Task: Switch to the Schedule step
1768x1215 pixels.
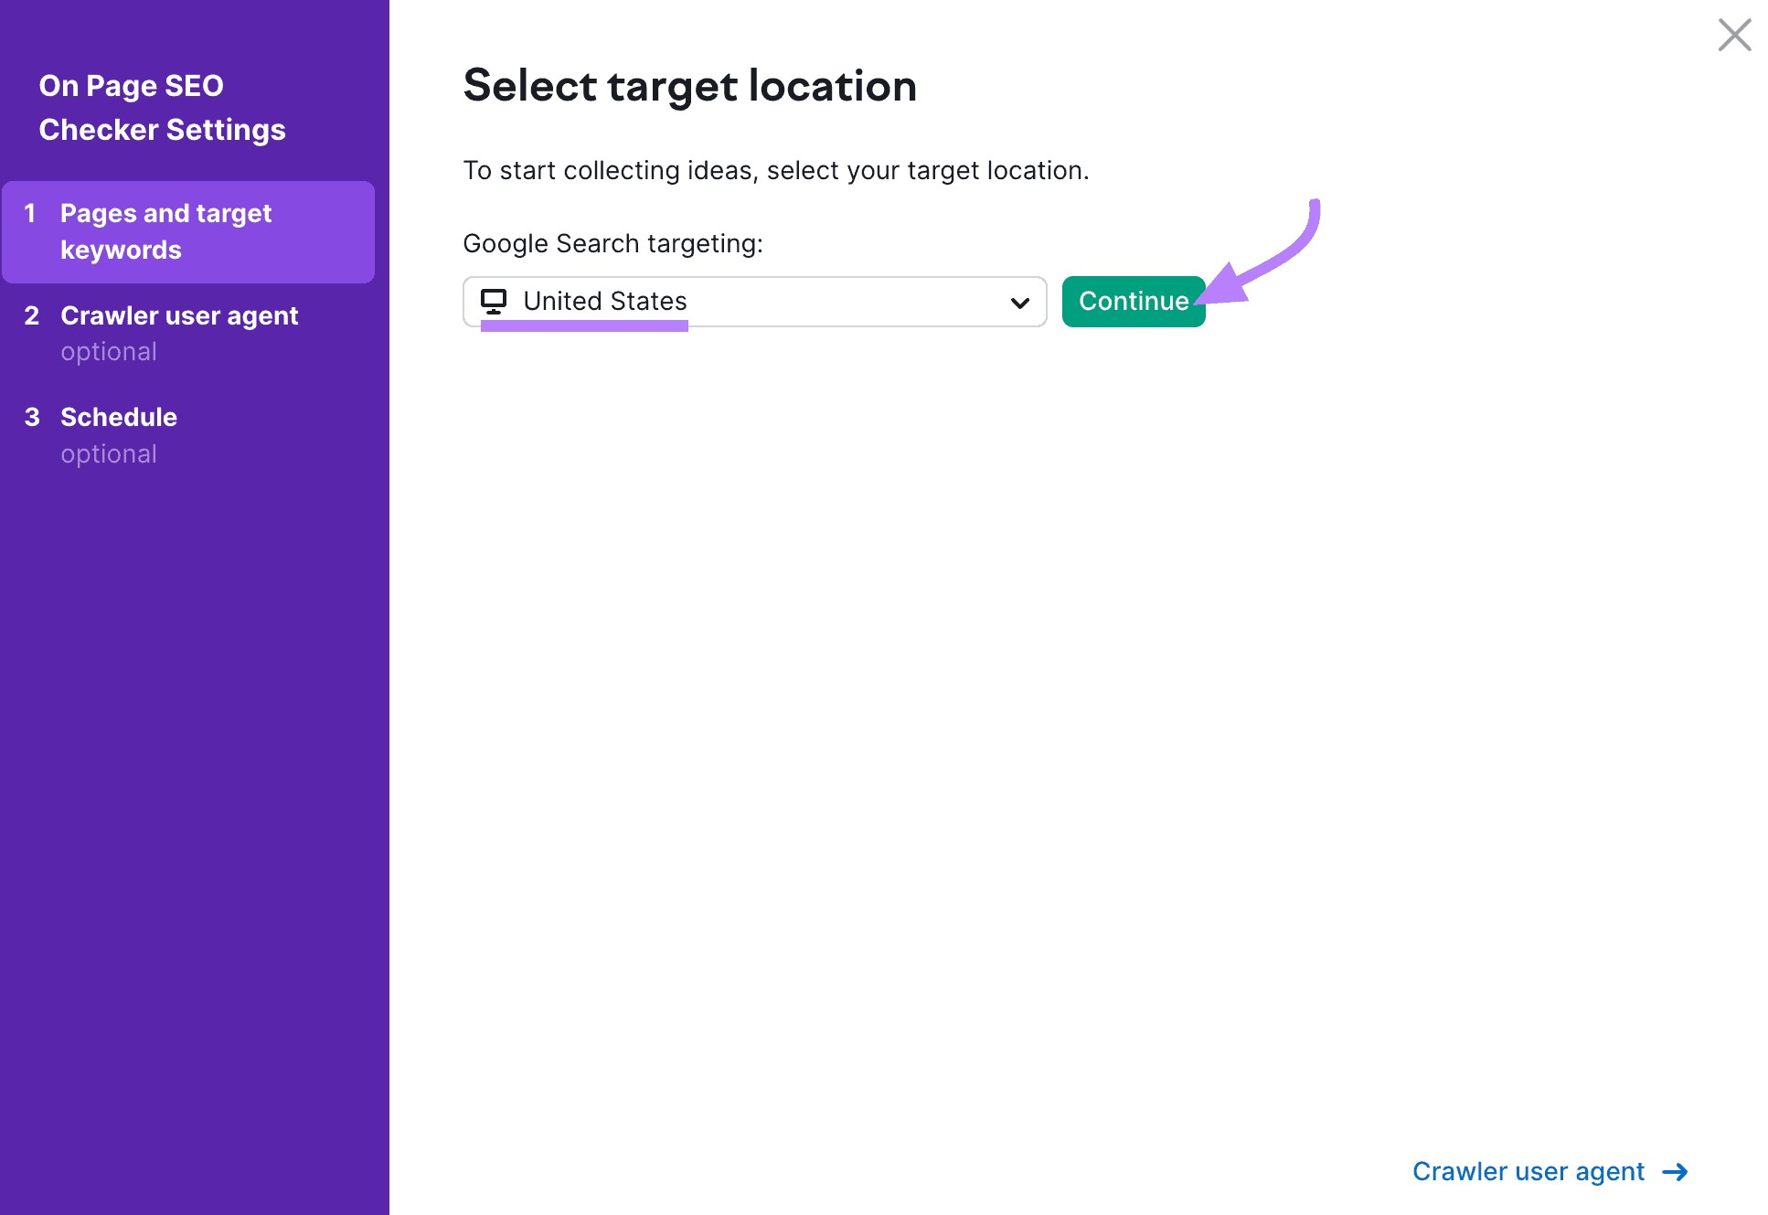Action: (119, 417)
